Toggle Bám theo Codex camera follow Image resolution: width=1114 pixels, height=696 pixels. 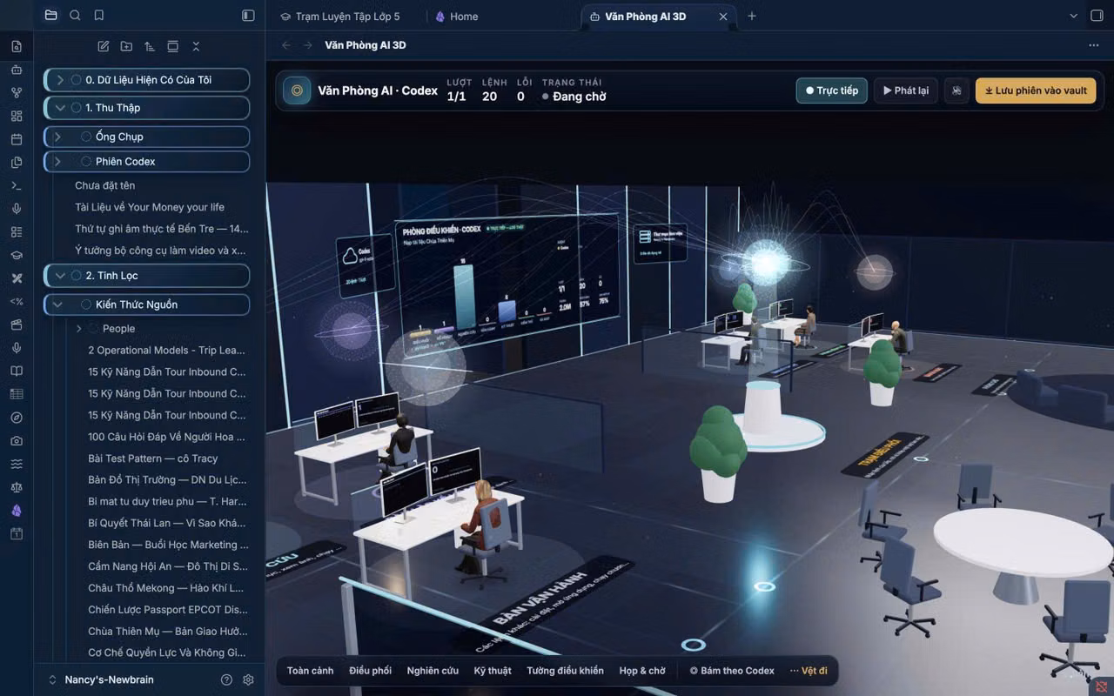(732, 671)
